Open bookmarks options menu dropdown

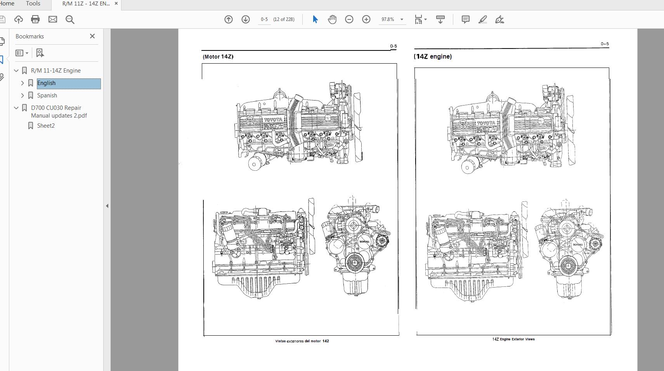tap(22, 53)
